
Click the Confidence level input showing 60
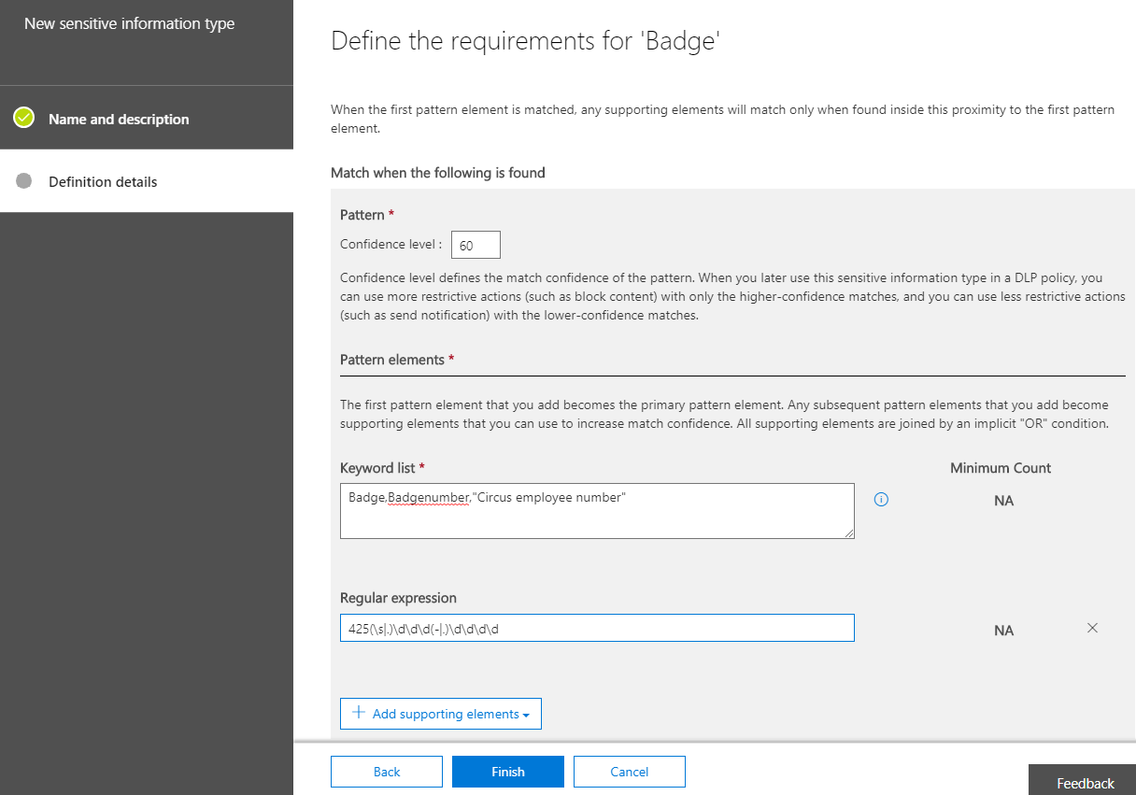[476, 244]
